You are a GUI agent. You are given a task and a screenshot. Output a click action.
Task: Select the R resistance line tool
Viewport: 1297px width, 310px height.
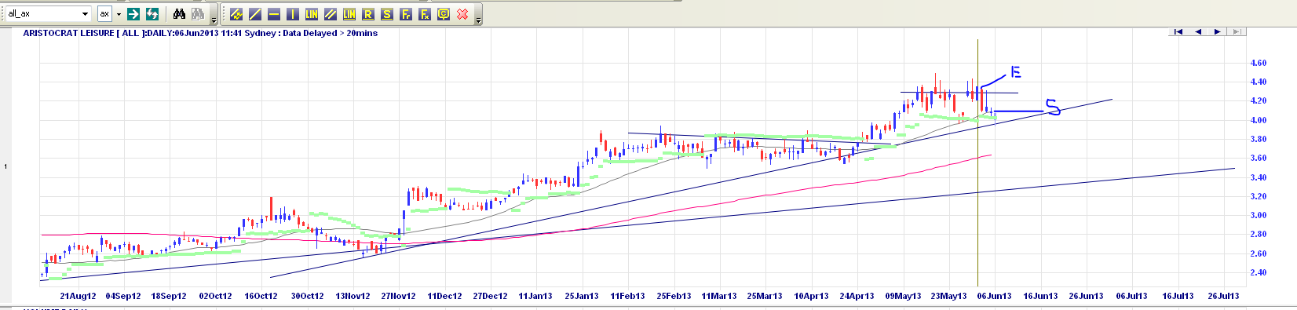[x=368, y=14]
